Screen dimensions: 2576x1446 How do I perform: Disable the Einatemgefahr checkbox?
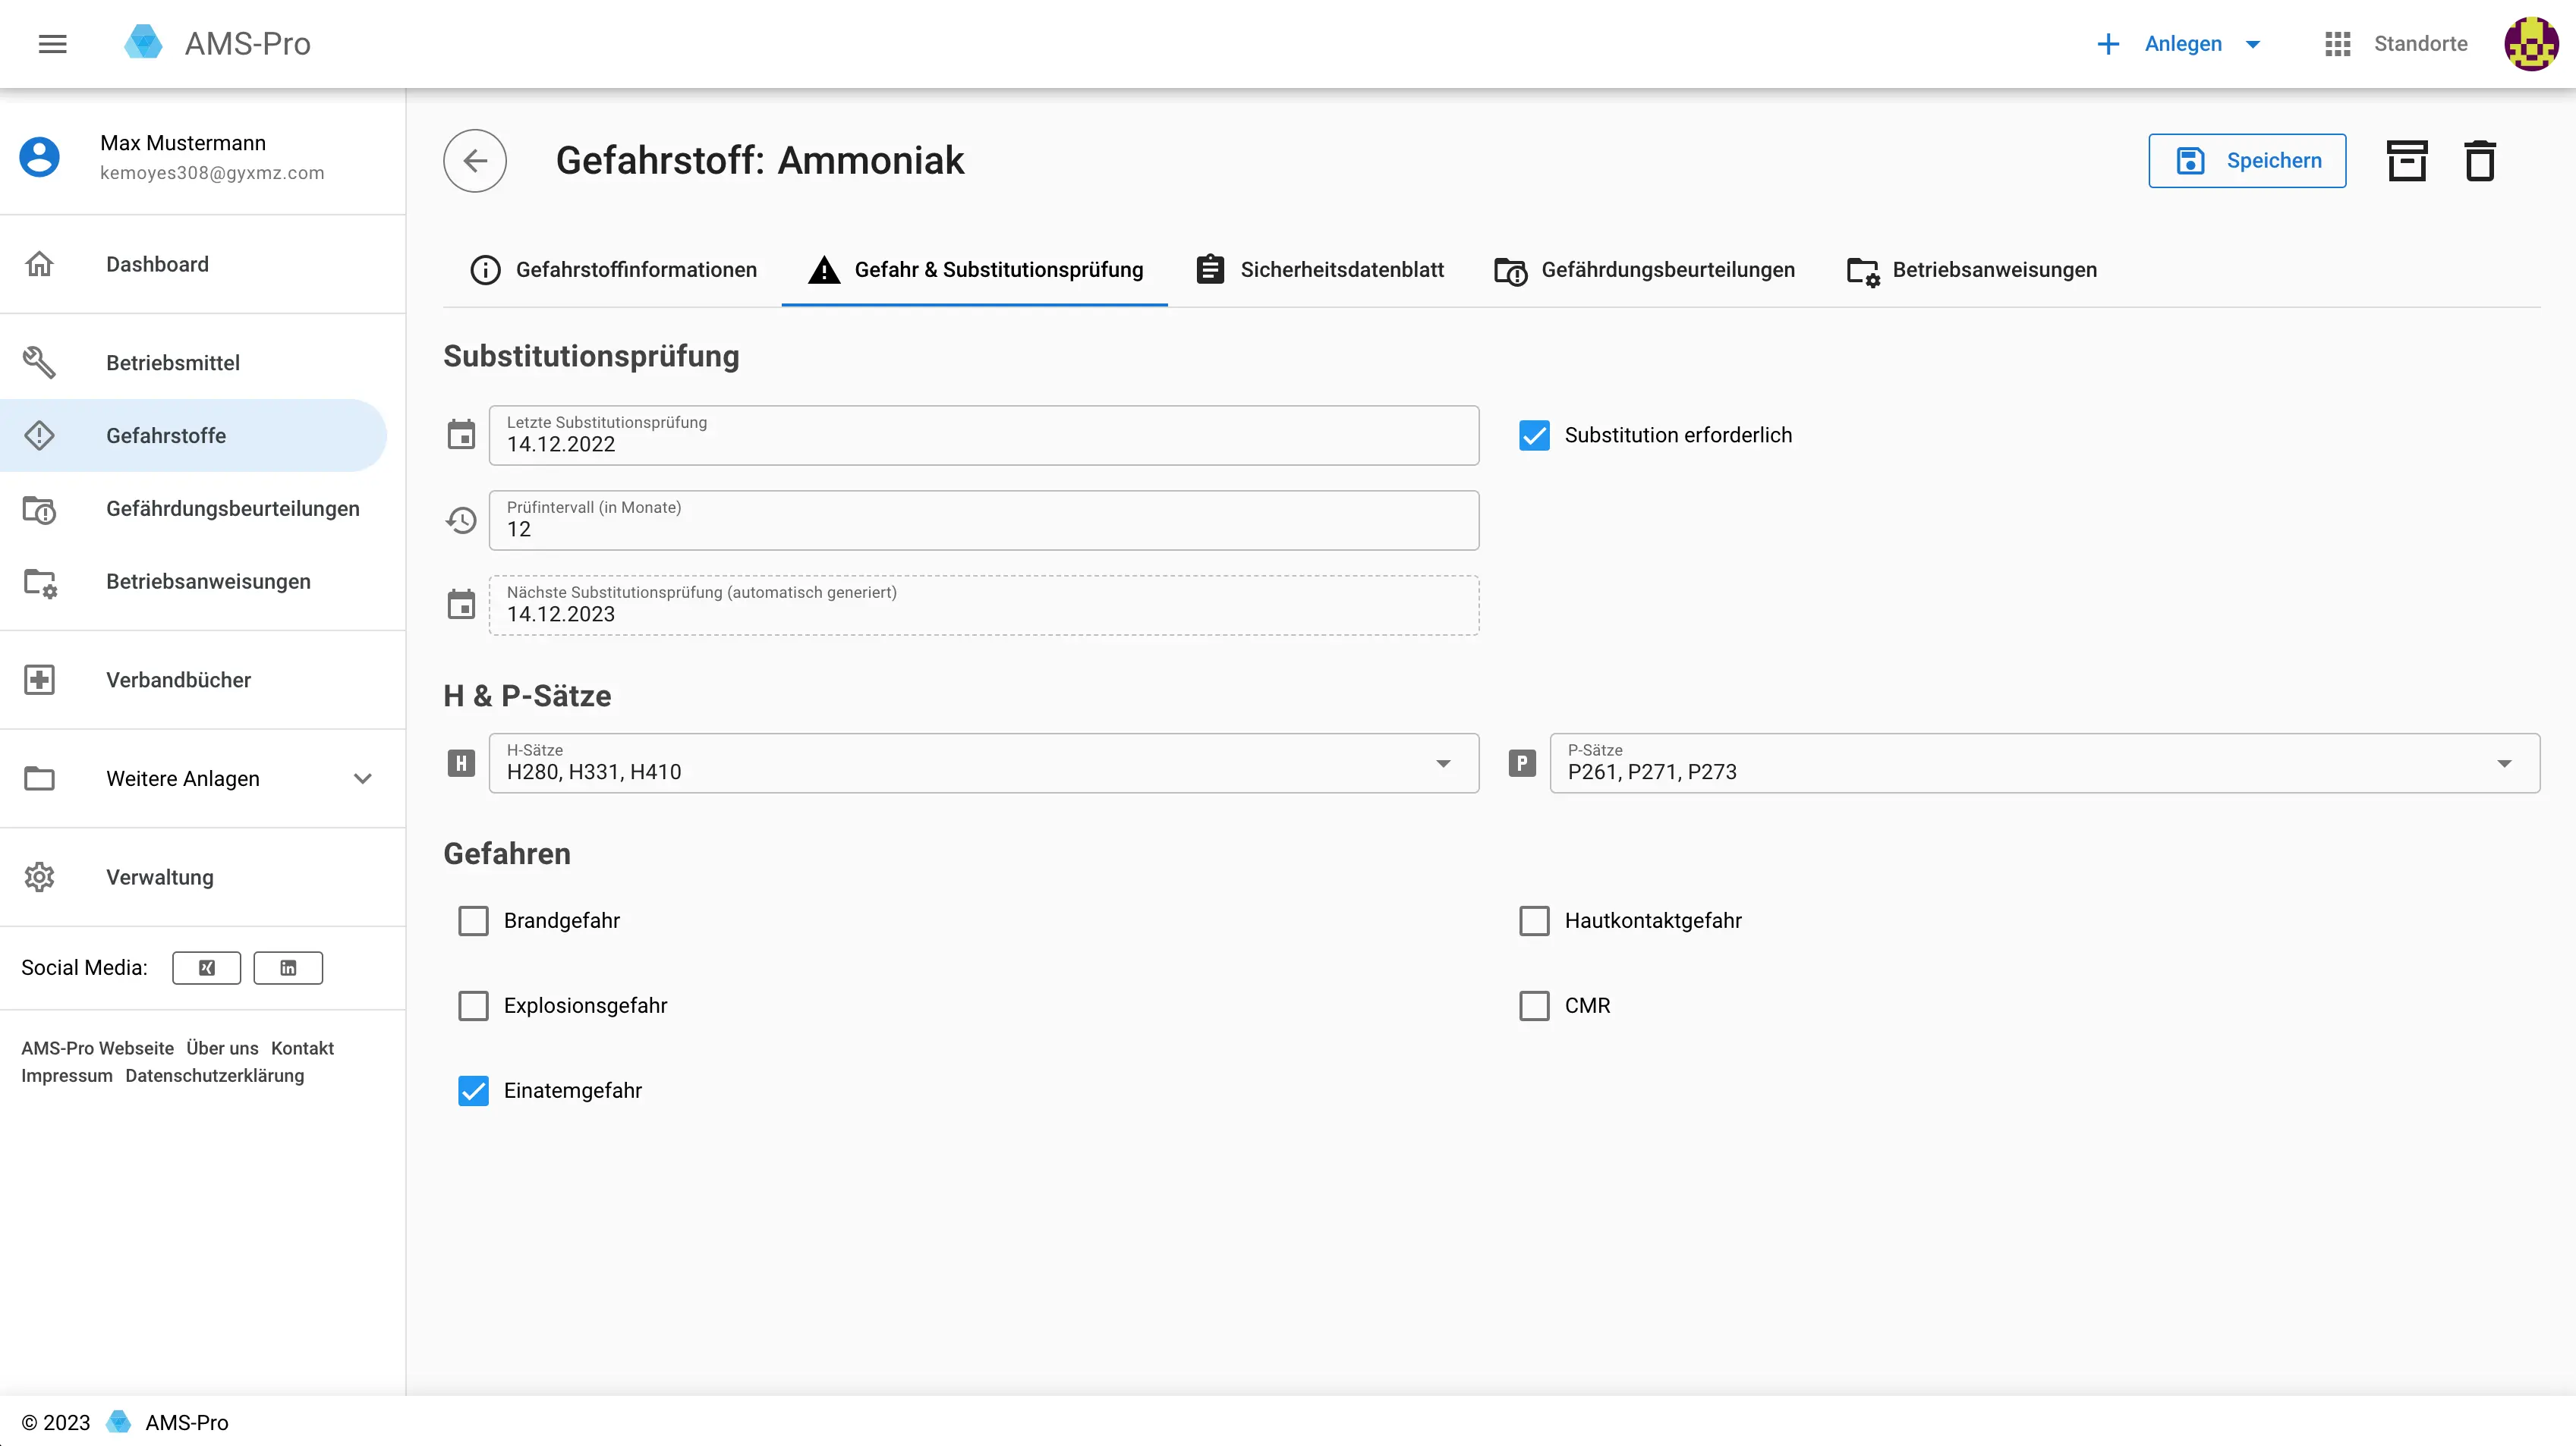(473, 1090)
